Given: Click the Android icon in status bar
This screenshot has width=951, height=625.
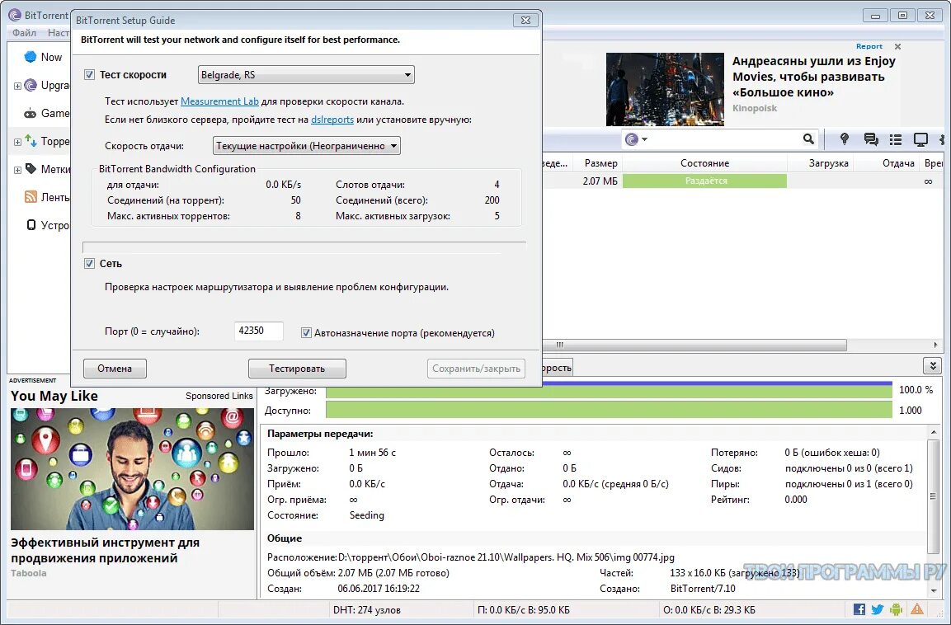Looking at the screenshot, I should (897, 609).
